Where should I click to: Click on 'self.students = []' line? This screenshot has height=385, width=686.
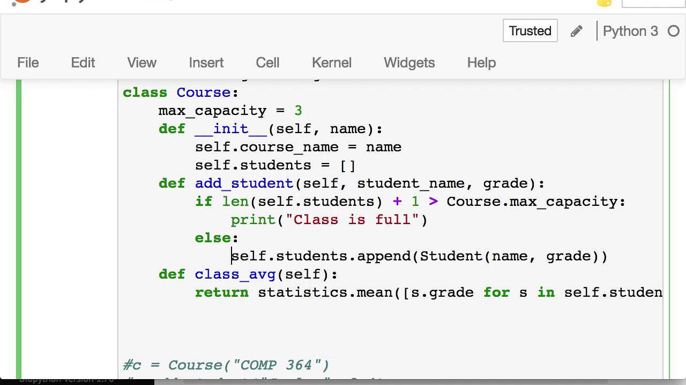275,165
